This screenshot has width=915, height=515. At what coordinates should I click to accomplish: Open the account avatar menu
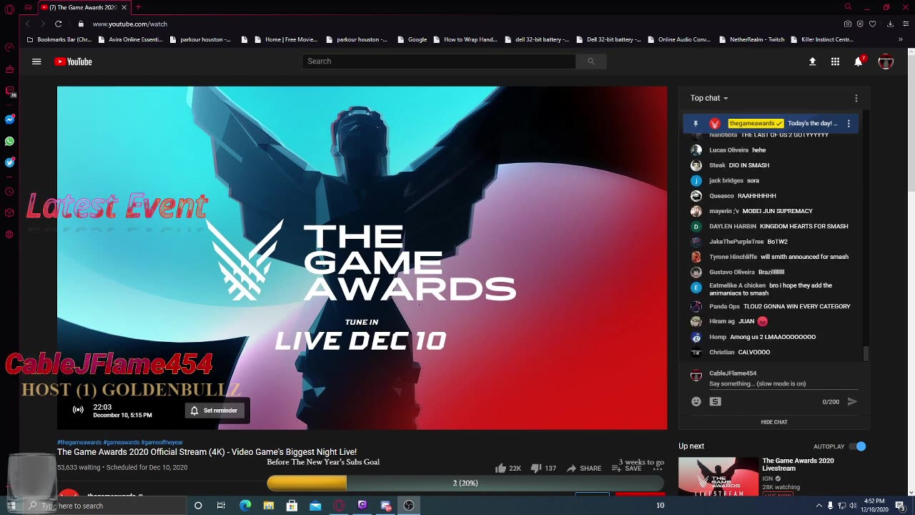click(x=886, y=62)
